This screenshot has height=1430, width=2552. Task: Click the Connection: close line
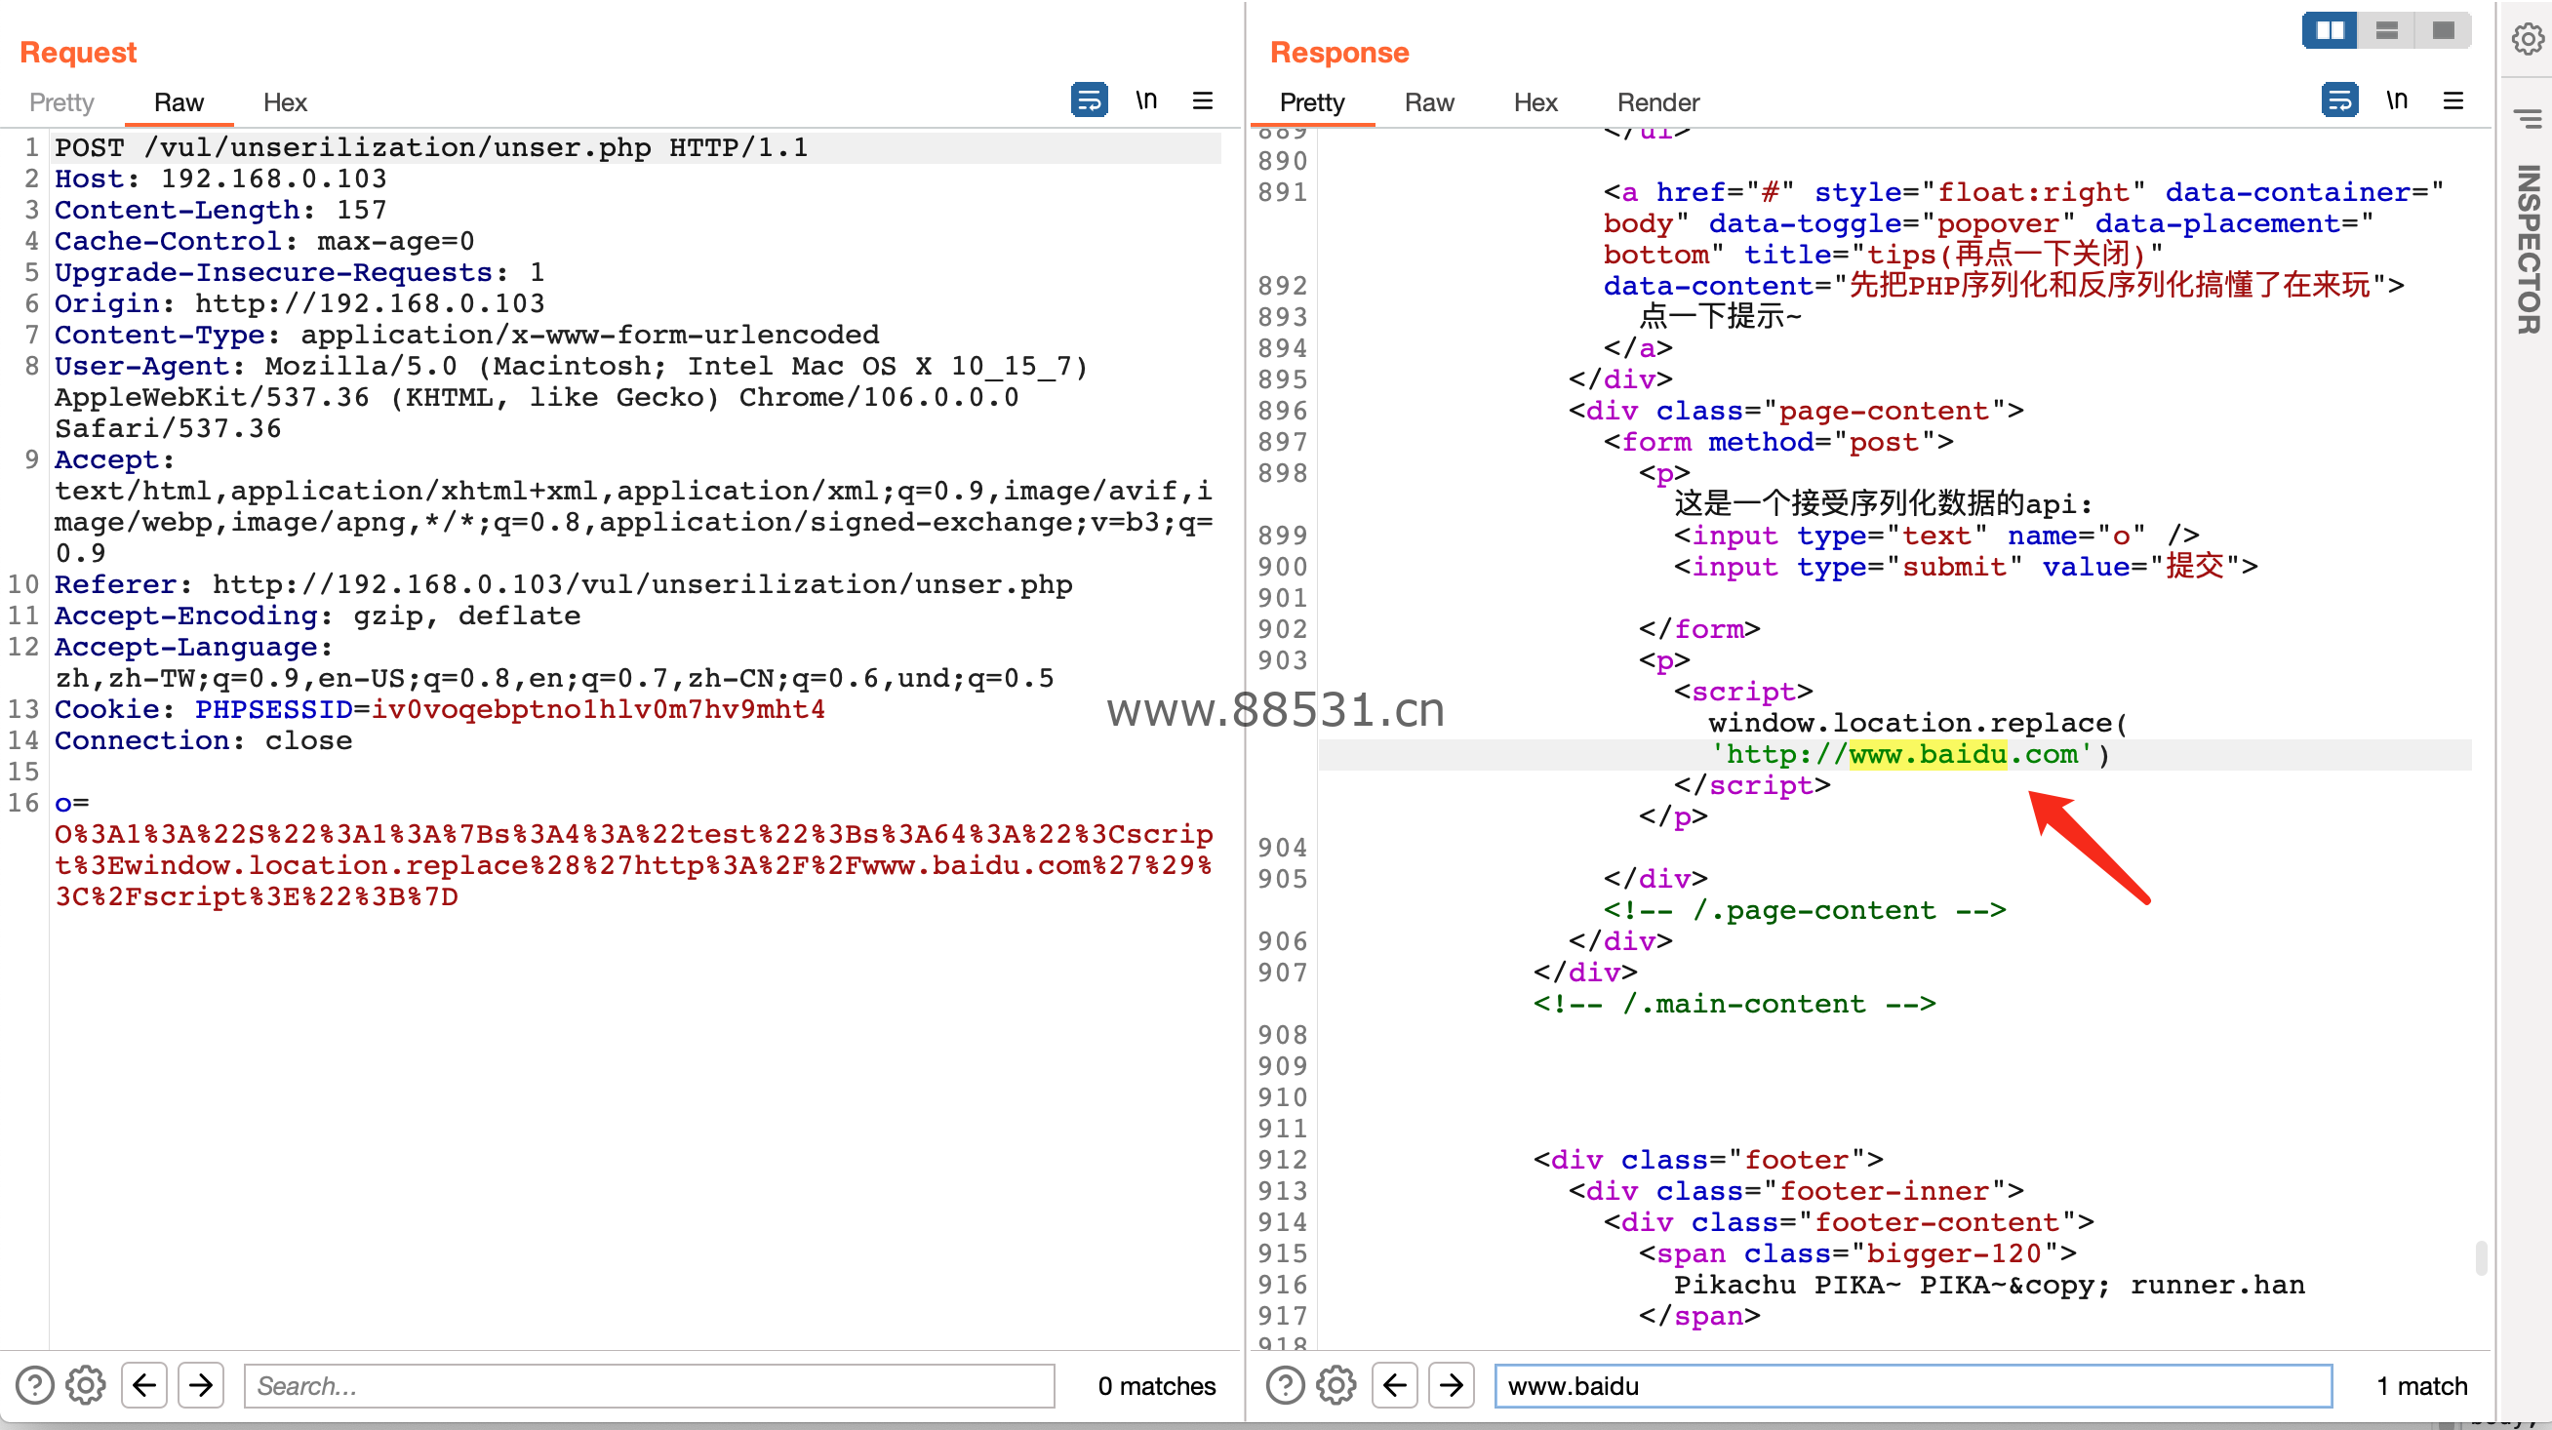point(203,740)
